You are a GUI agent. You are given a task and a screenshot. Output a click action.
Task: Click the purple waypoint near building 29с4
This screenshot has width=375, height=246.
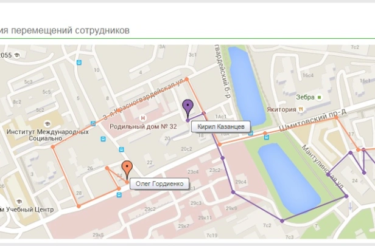coord(233,192)
